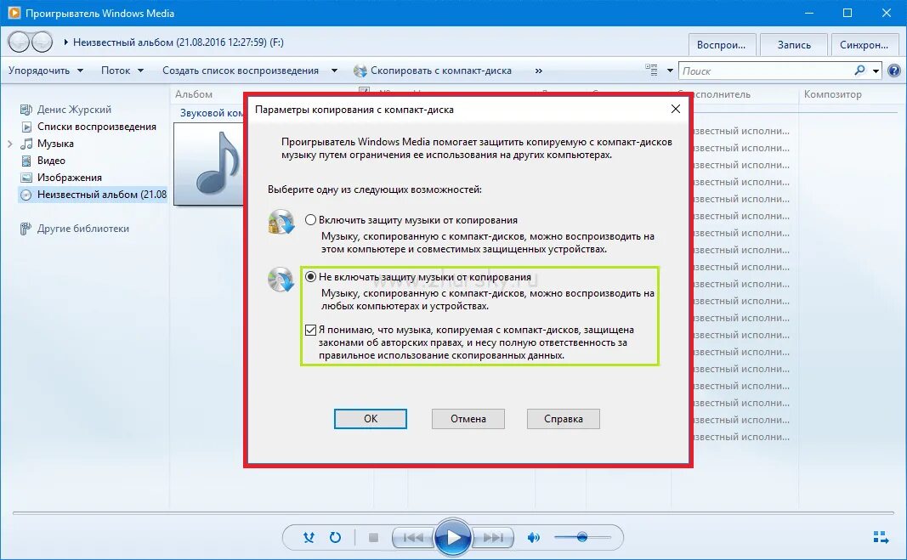
Task: Toggle repeat mode icon
Action: pos(335,537)
